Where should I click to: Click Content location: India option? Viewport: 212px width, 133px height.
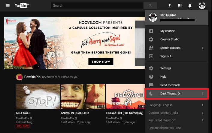(x=177, y=113)
